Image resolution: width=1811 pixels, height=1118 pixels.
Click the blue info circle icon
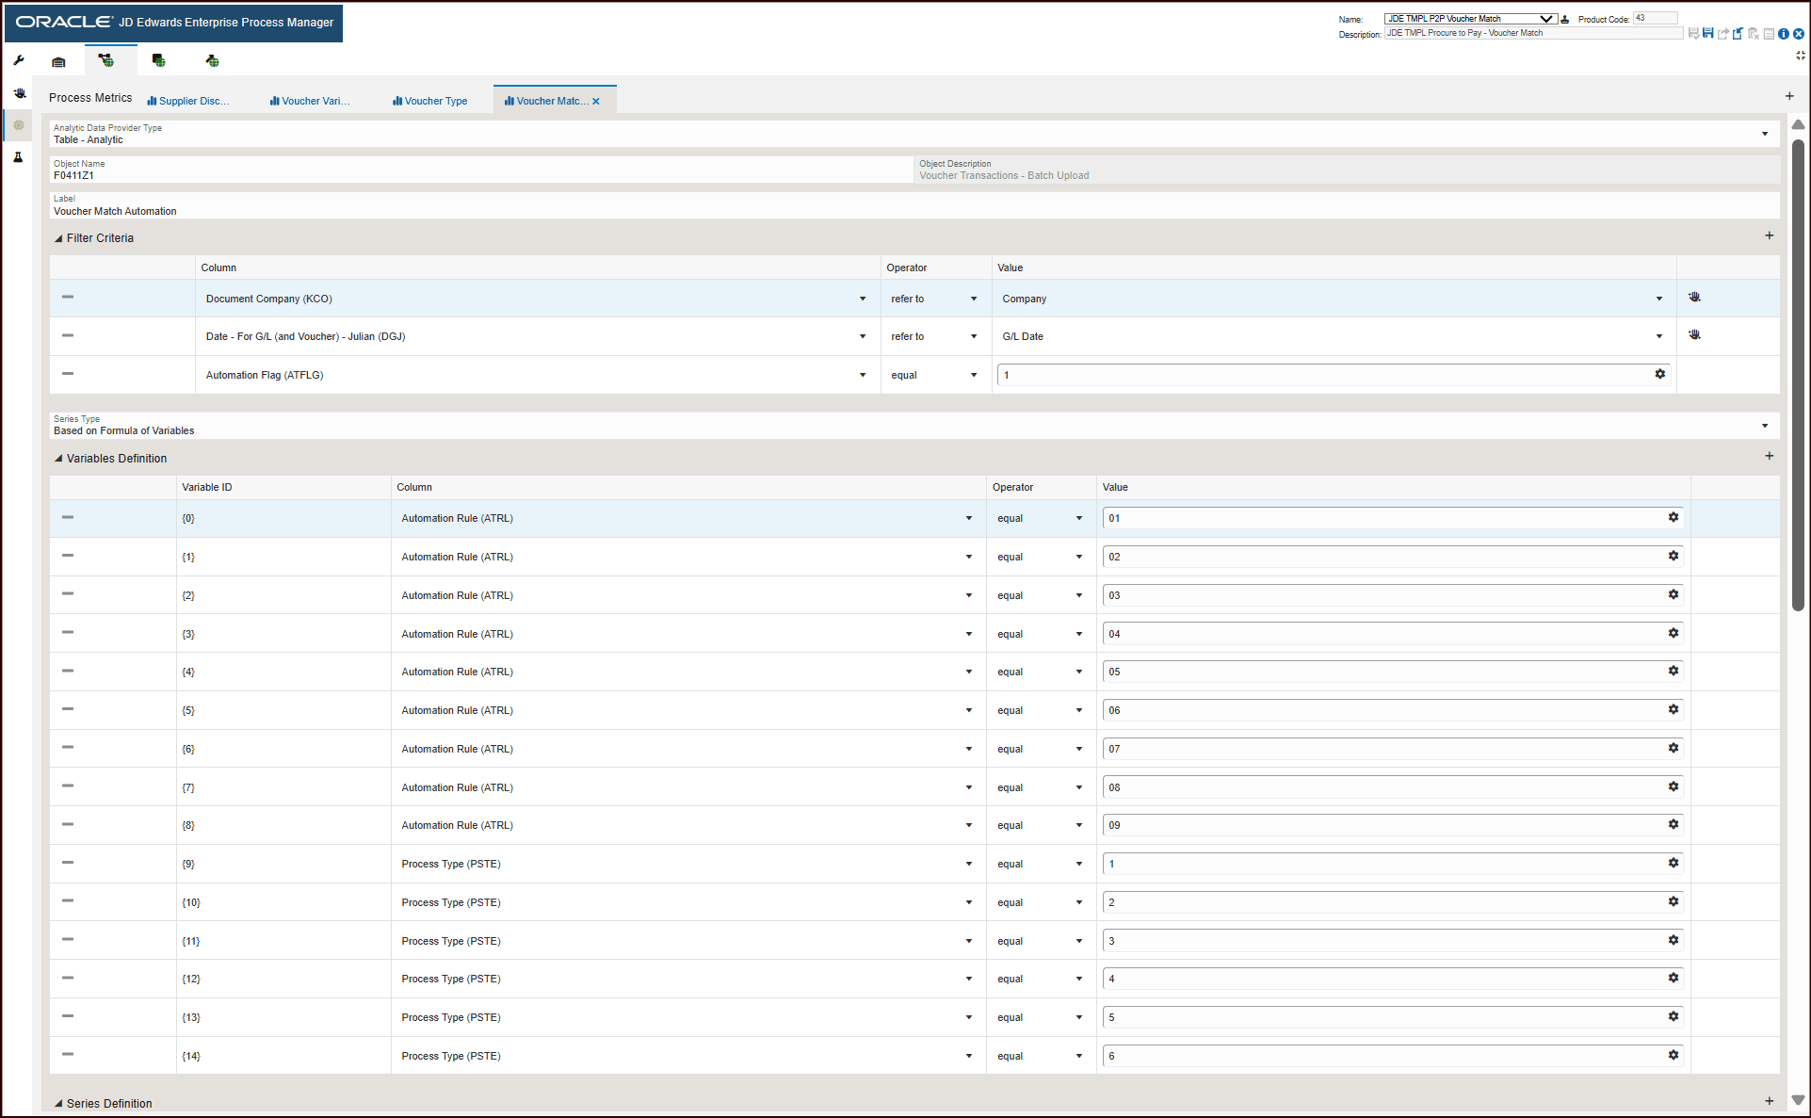[1784, 34]
